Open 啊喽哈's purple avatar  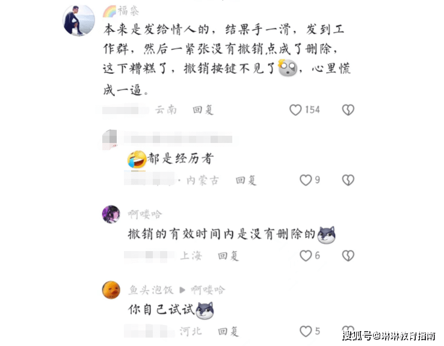(111, 214)
